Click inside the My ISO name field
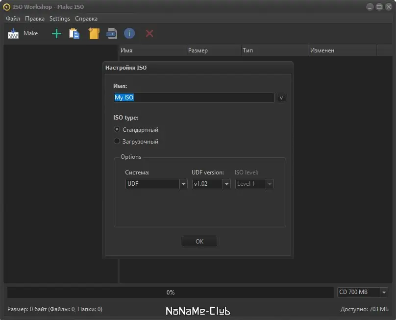The image size is (396, 320). [x=194, y=98]
